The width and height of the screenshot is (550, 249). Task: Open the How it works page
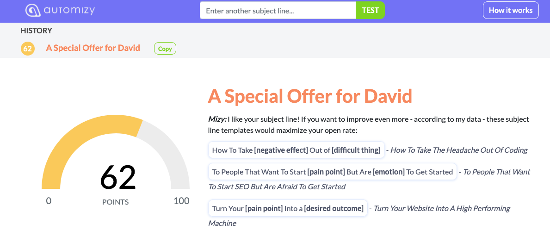point(511,11)
